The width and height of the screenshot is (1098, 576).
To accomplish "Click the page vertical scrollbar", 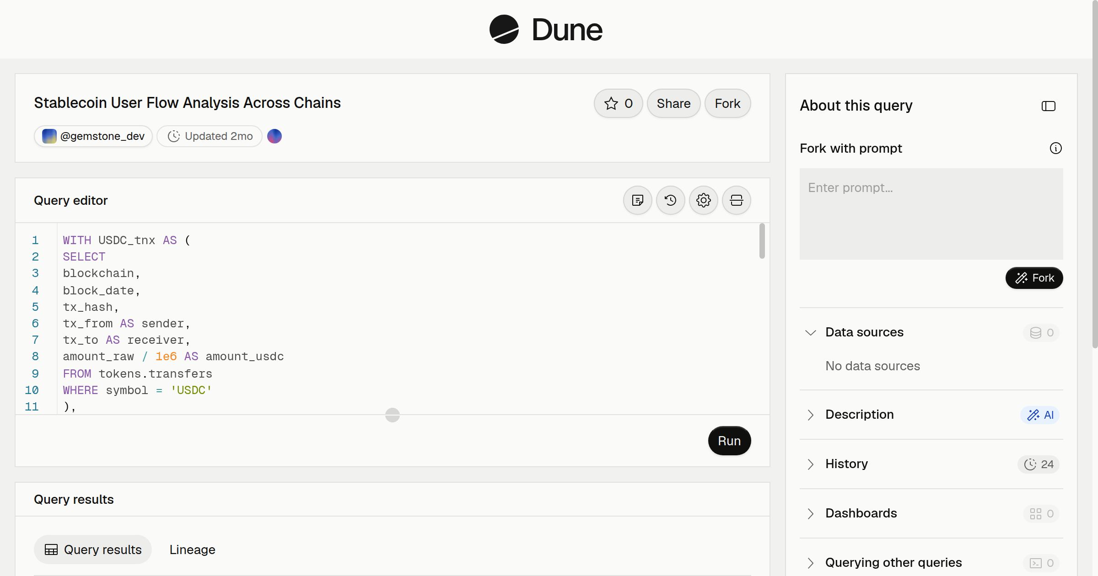I will 1095,174.
